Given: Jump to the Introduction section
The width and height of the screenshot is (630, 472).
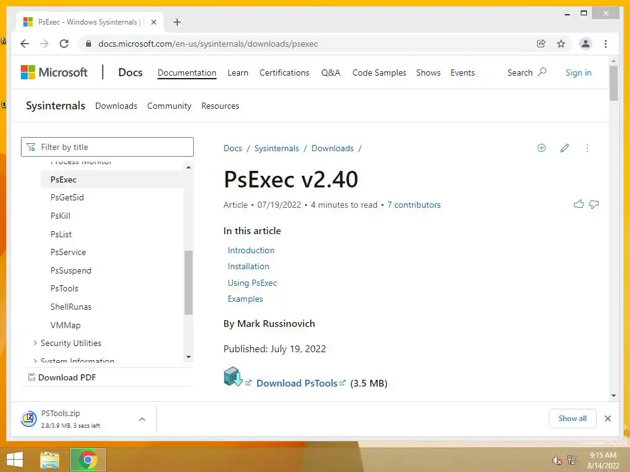Looking at the screenshot, I should [x=251, y=250].
